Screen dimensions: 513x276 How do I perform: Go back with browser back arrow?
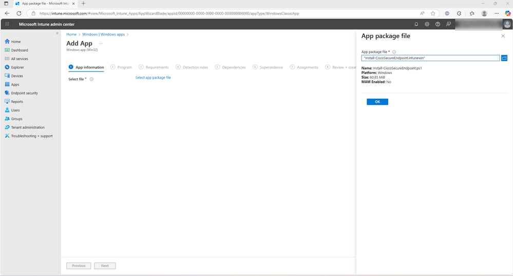[x=7, y=13]
